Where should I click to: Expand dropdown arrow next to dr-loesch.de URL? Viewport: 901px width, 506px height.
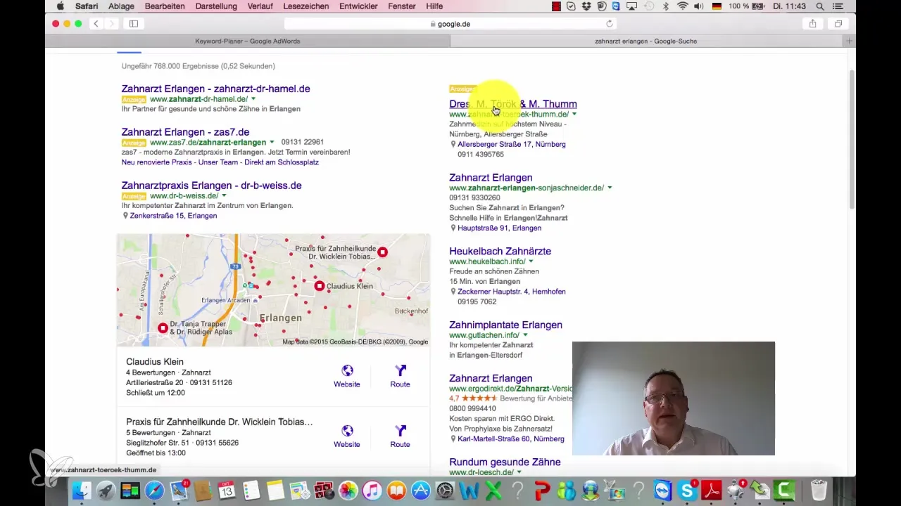pos(519,472)
